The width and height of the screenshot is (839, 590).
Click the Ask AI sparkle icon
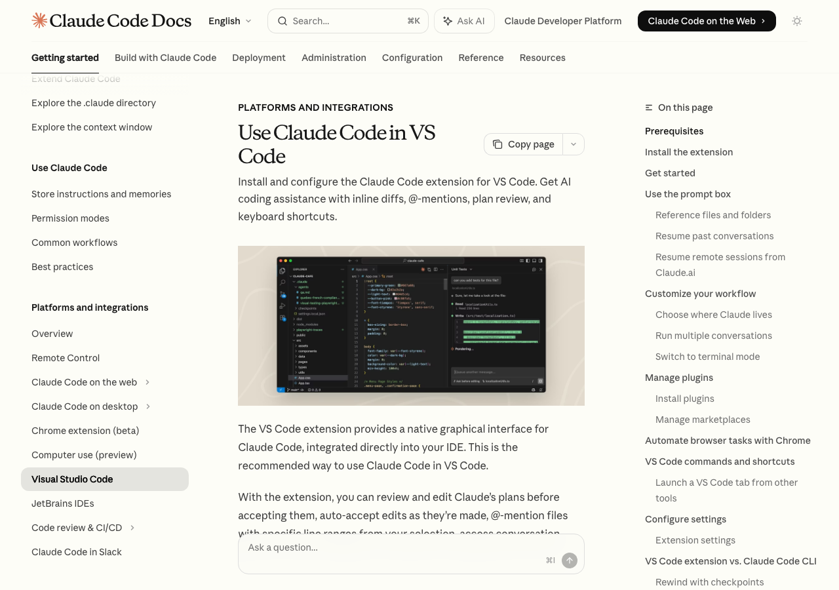coord(448,21)
